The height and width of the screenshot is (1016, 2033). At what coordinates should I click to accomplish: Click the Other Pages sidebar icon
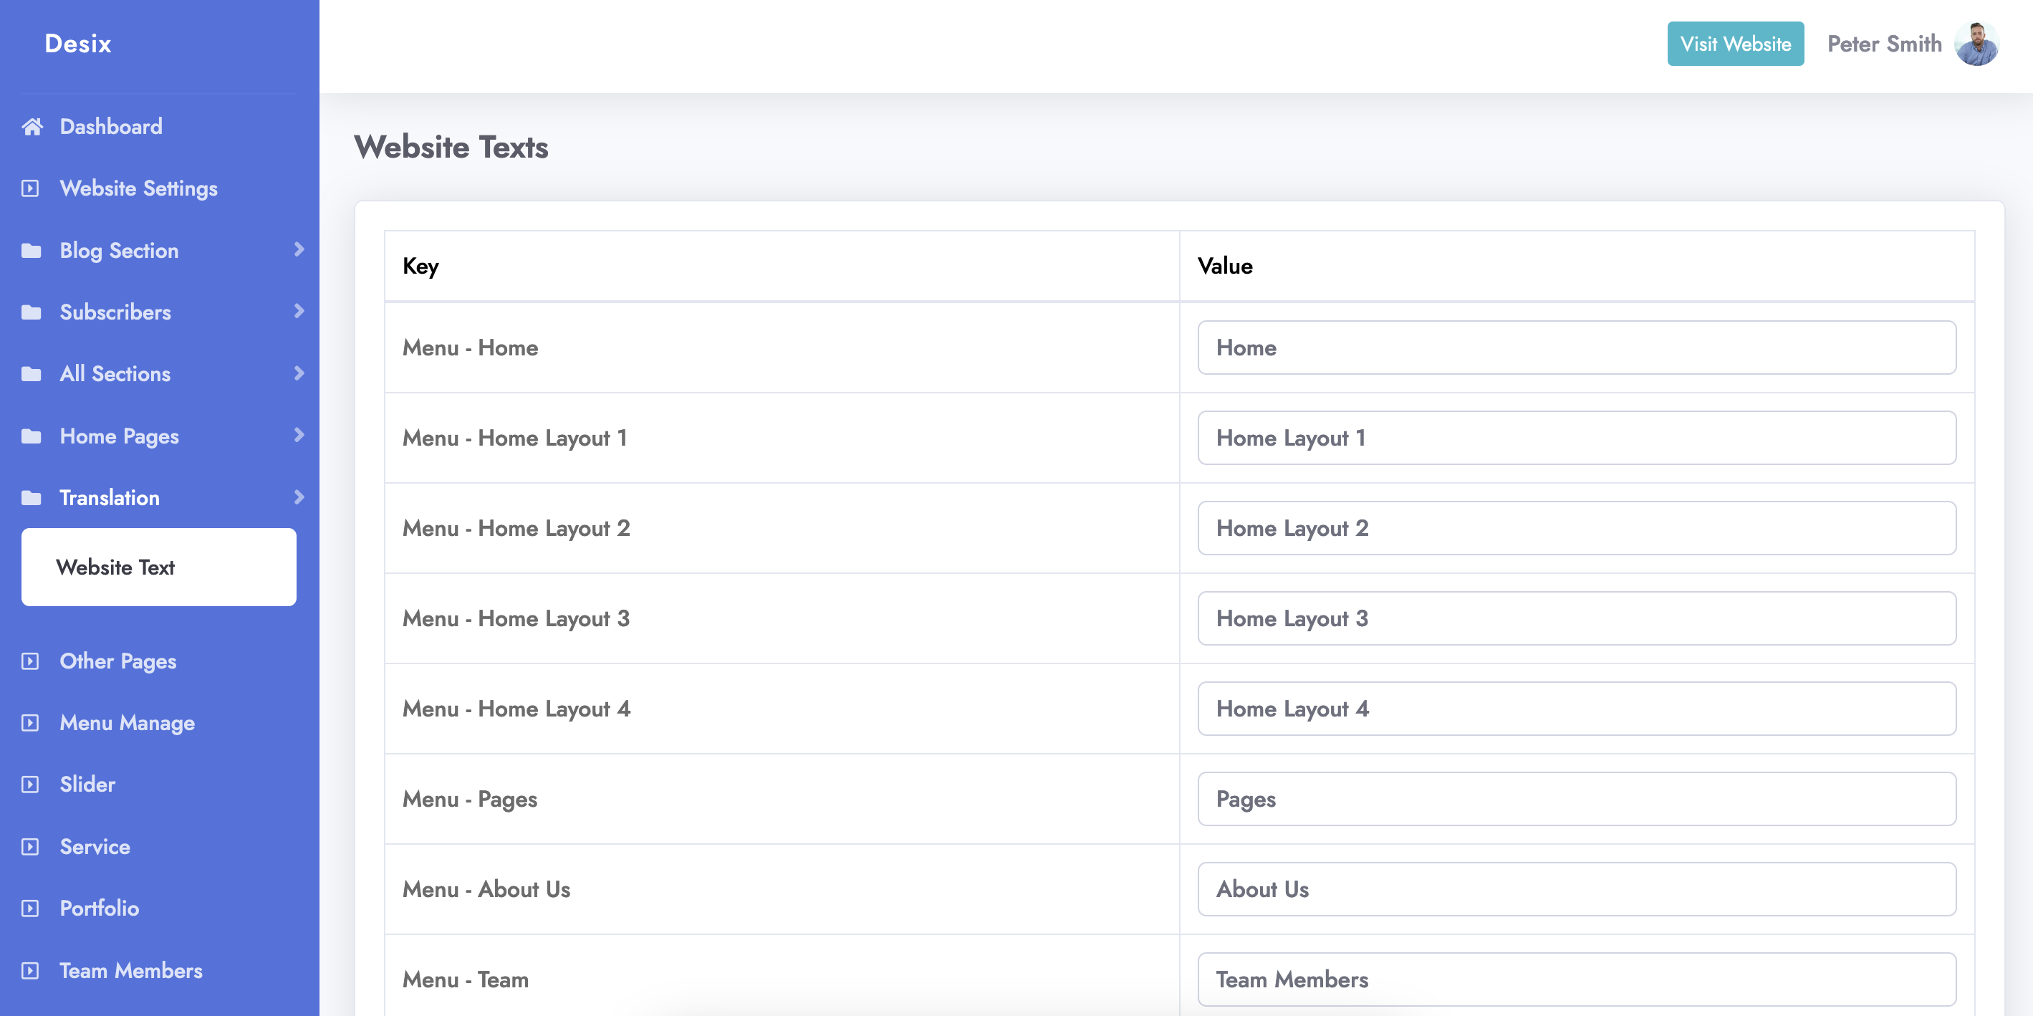pos(30,661)
